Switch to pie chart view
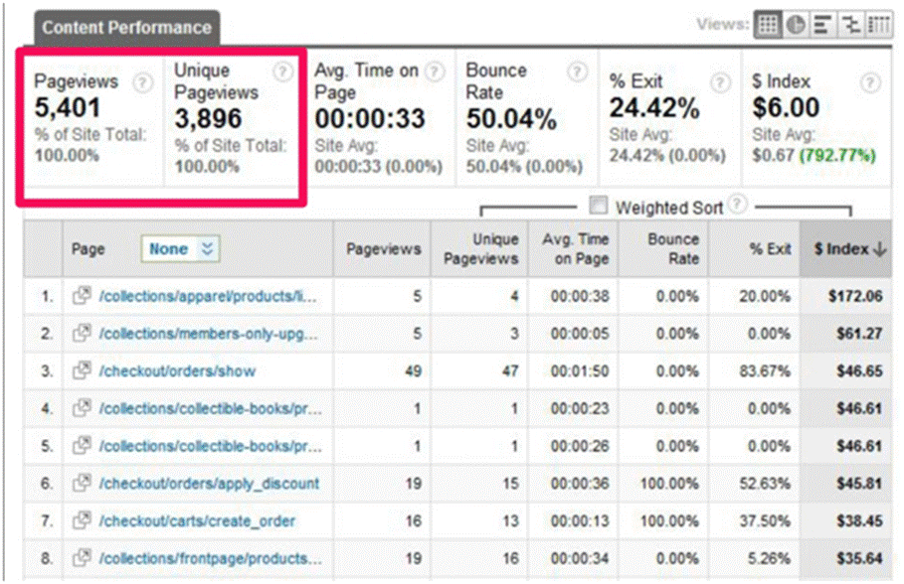904x584 pixels. [x=796, y=26]
